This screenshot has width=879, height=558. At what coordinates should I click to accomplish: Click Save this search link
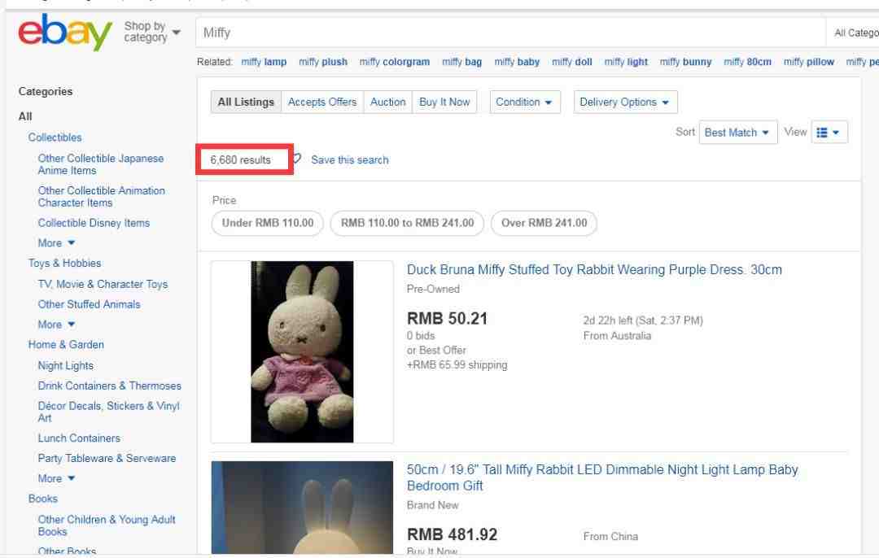350,159
